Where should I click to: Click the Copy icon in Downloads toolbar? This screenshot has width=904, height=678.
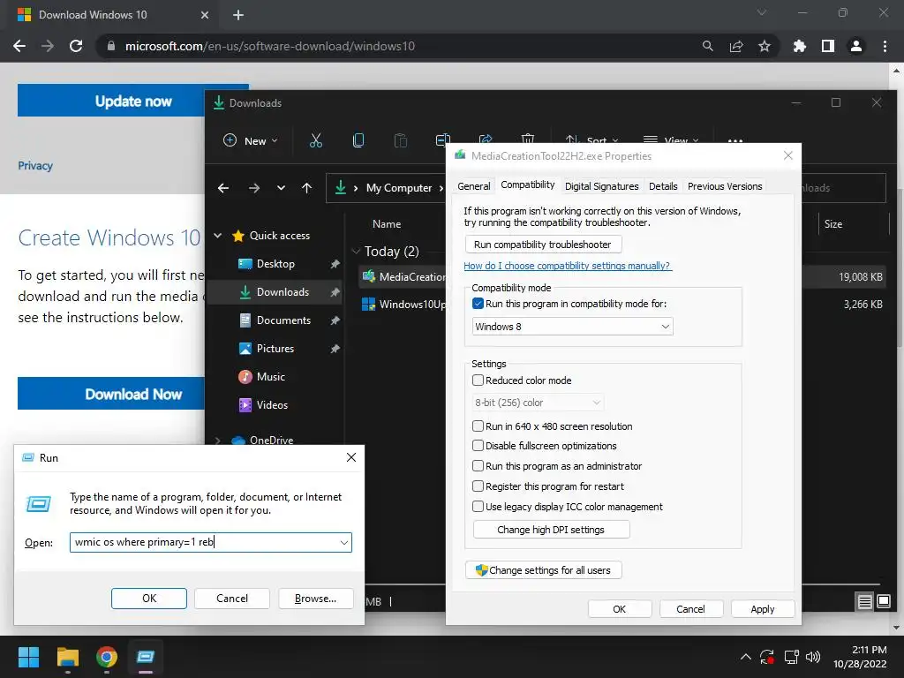pos(358,140)
